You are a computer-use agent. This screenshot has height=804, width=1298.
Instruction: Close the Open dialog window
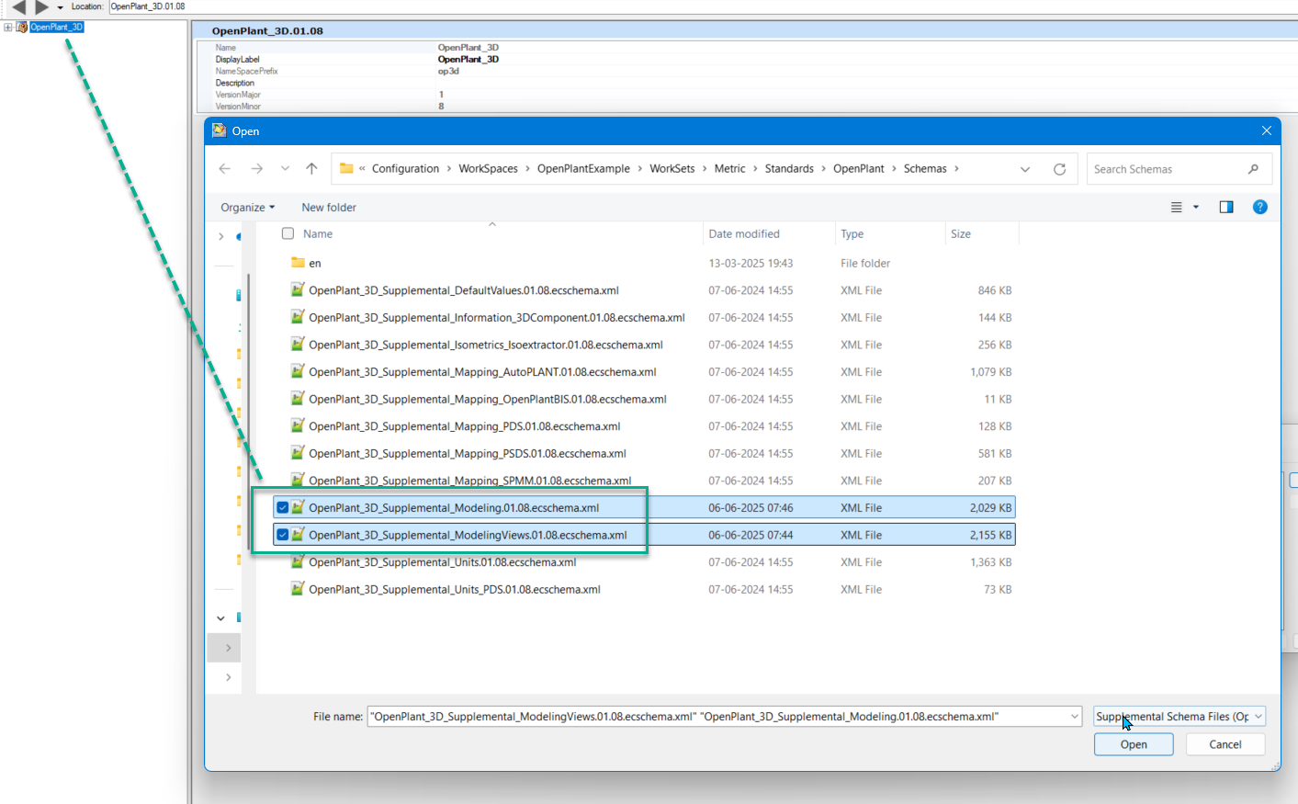pyautogui.click(x=1266, y=130)
